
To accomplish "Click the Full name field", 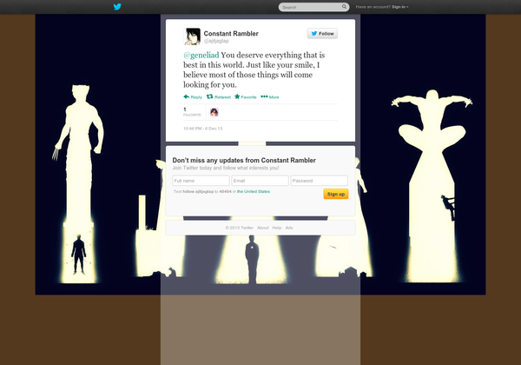I will click(201, 181).
